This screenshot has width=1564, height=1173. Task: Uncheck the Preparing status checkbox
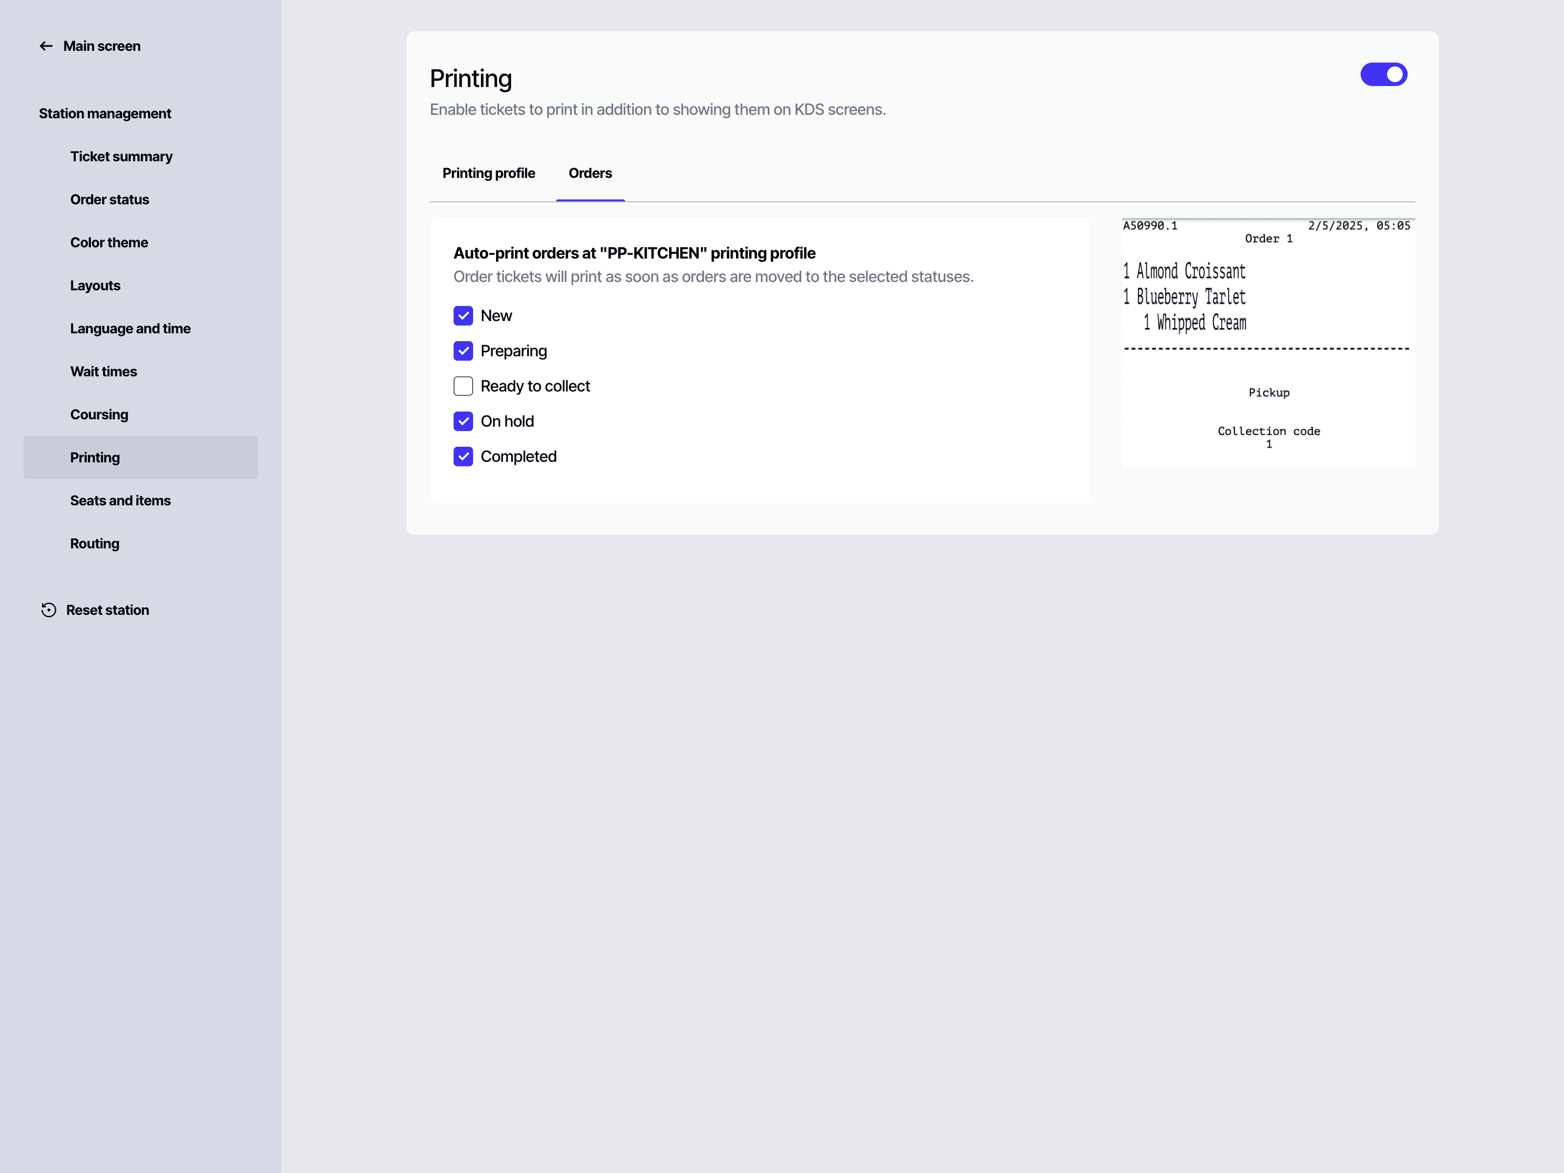pos(463,351)
